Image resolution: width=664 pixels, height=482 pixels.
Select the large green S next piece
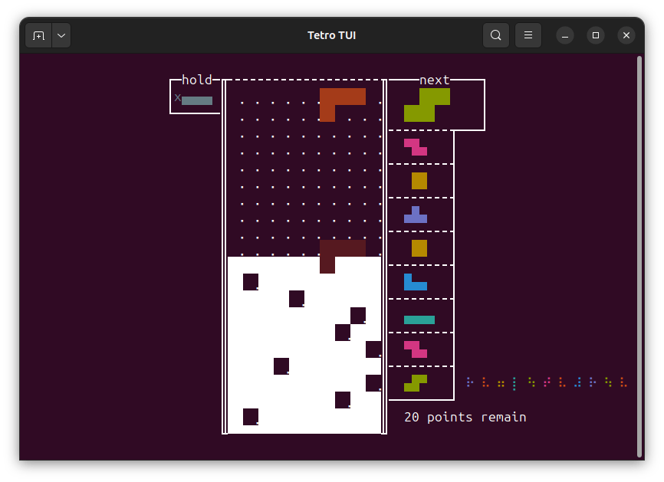427,105
